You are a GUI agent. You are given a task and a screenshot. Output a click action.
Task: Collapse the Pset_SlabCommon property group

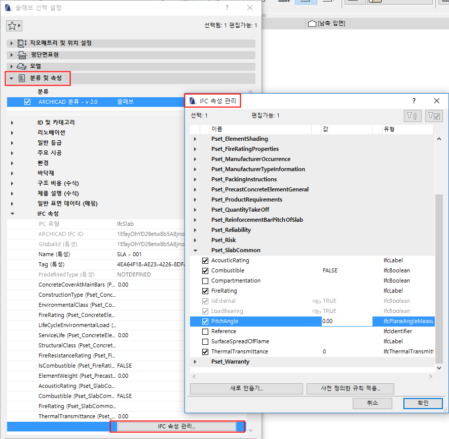point(195,250)
